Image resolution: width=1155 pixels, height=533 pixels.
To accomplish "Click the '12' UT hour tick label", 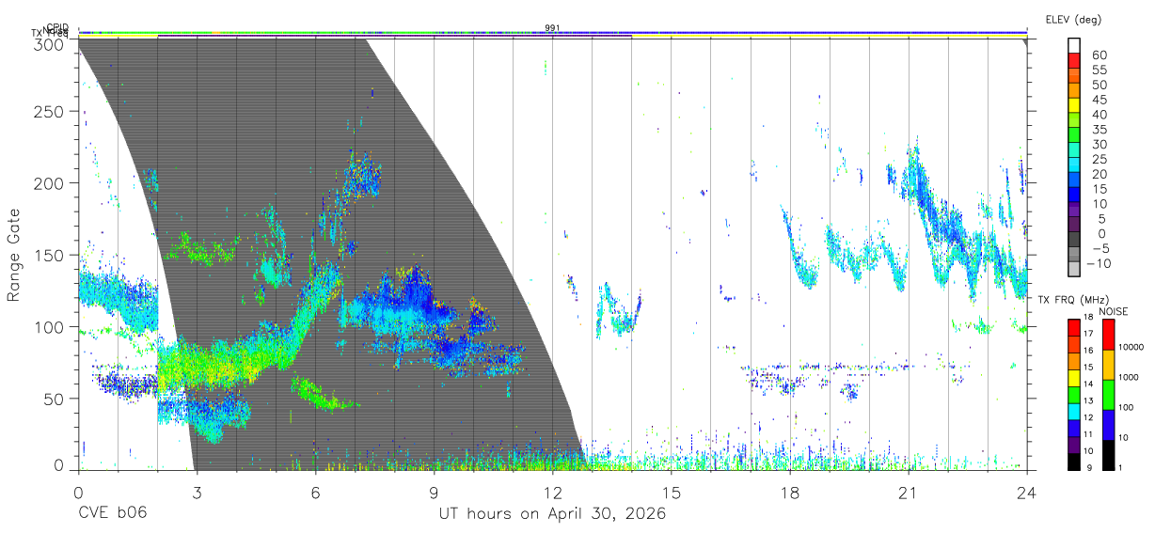I will click(552, 492).
